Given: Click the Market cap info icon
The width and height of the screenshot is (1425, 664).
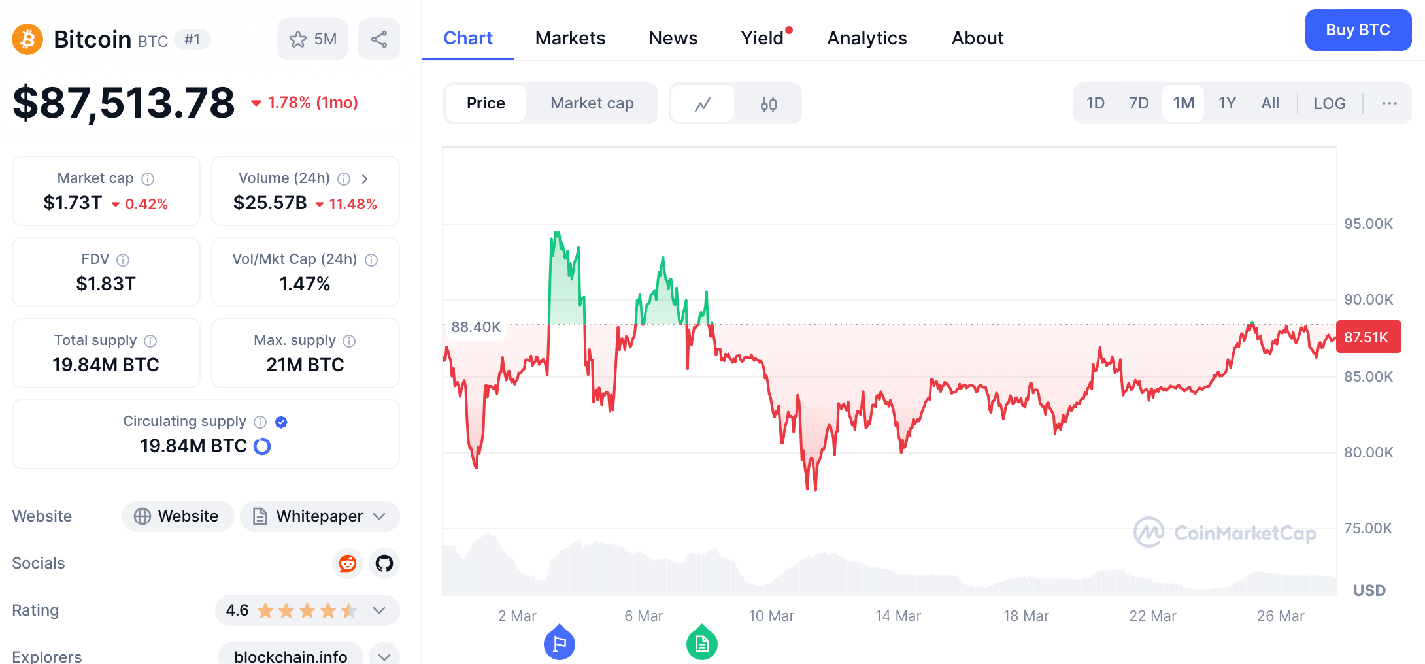Looking at the screenshot, I should coord(147,178).
